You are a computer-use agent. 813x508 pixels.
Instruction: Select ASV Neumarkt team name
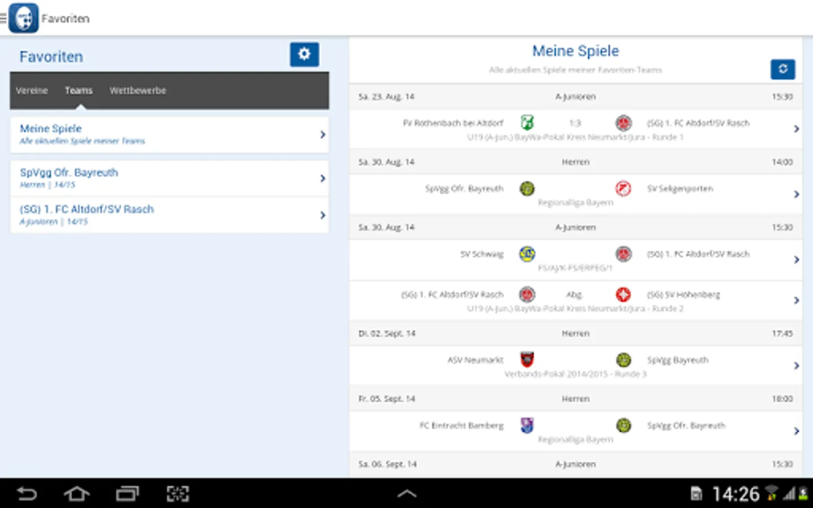[475, 360]
